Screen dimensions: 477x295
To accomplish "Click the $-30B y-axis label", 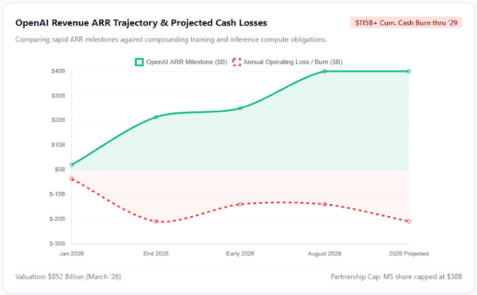I will tap(57, 243).
